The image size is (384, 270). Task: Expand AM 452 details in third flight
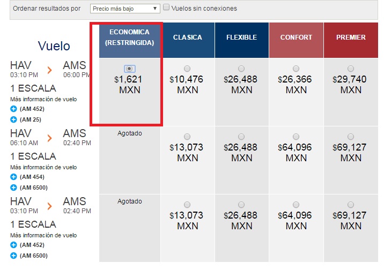tap(13, 245)
